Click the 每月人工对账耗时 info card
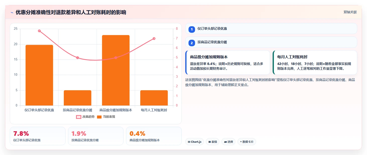 coord(315,62)
